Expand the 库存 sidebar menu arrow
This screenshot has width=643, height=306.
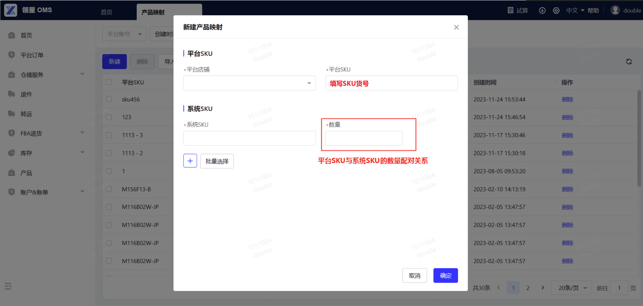point(82,152)
